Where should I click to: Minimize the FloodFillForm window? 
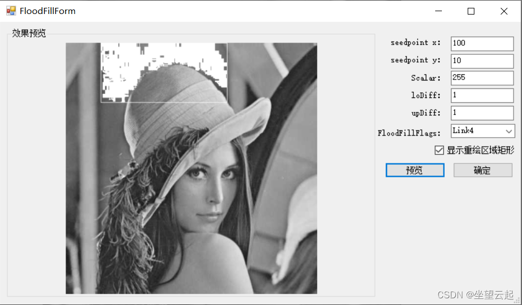pos(439,11)
